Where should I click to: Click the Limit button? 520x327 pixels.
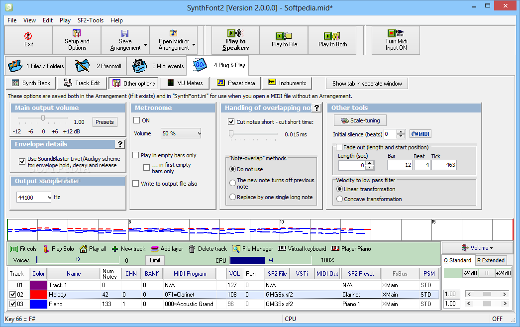155,260
